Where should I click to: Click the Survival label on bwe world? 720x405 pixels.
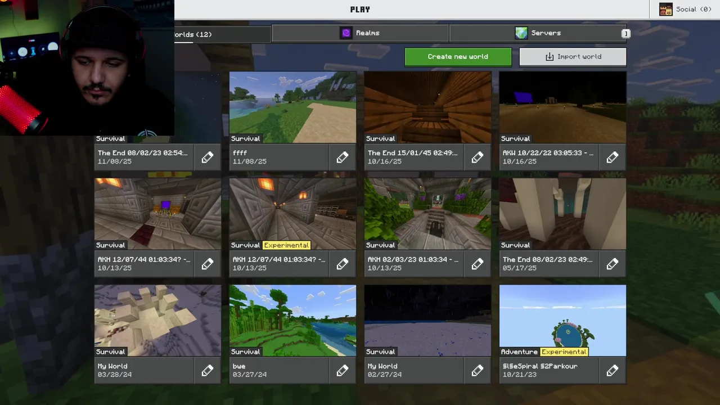click(246, 352)
